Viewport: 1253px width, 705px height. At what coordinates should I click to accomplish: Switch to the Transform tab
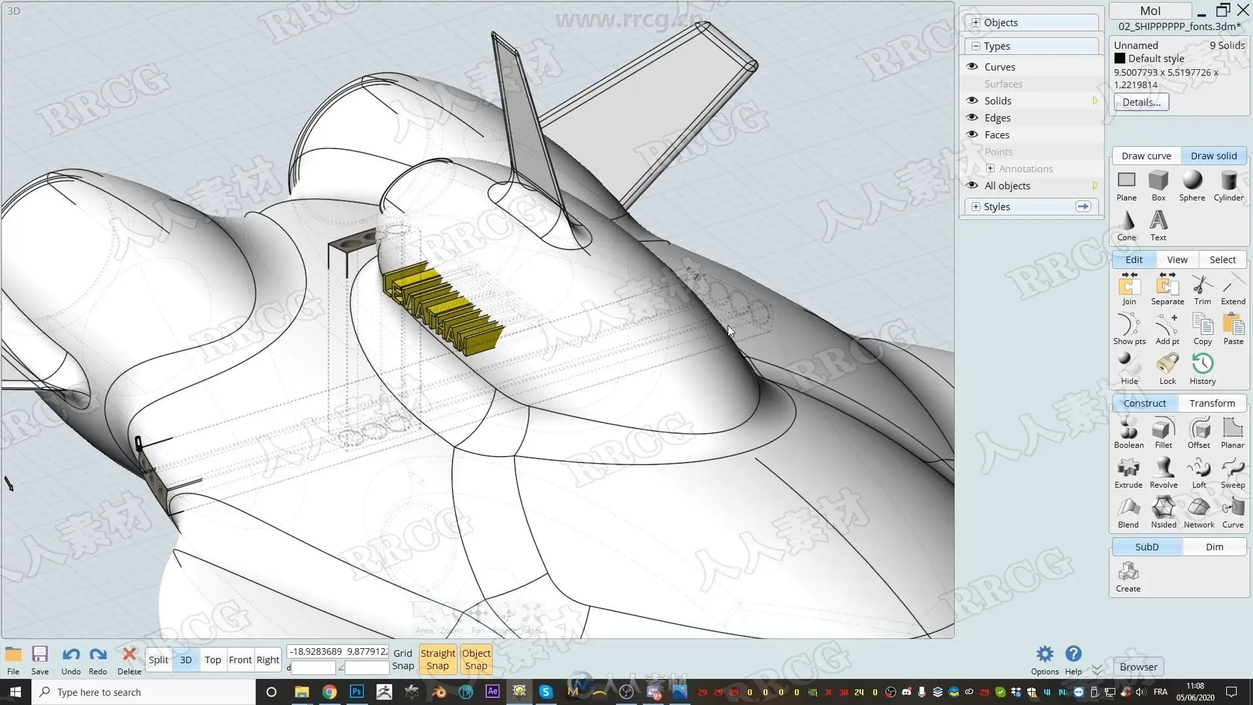pos(1212,403)
